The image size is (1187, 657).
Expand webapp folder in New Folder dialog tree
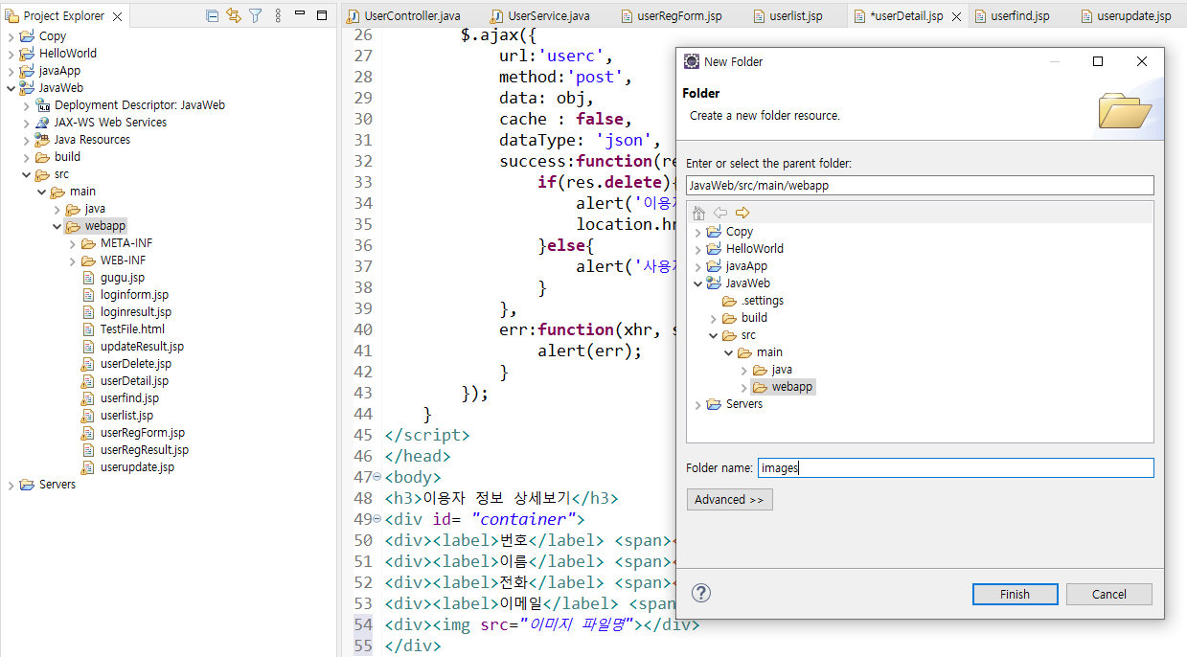click(744, 387)
